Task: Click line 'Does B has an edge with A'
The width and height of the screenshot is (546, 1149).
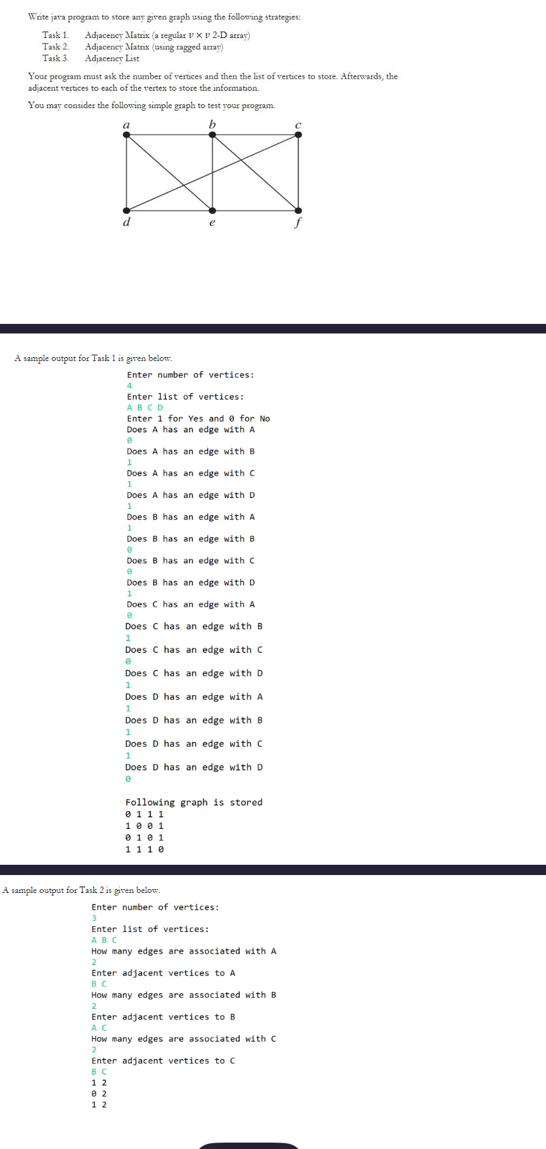Action: click(x=191, y=517)
